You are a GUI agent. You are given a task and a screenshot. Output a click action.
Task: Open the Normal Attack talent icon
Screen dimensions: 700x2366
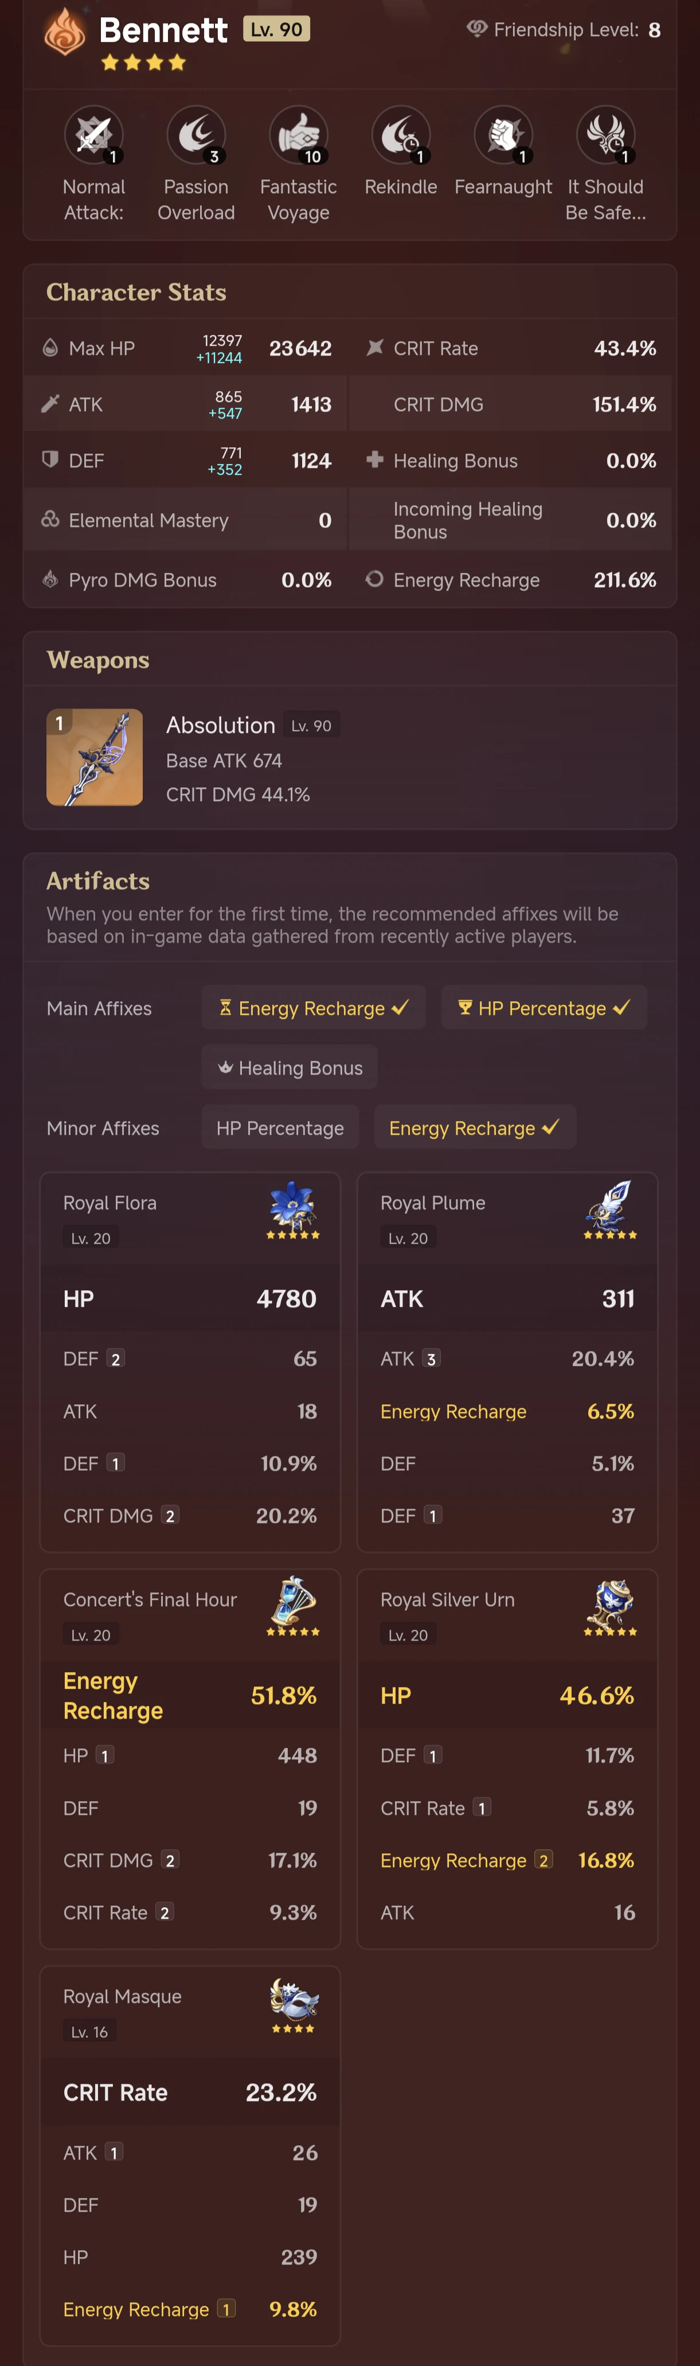point(93,134)
